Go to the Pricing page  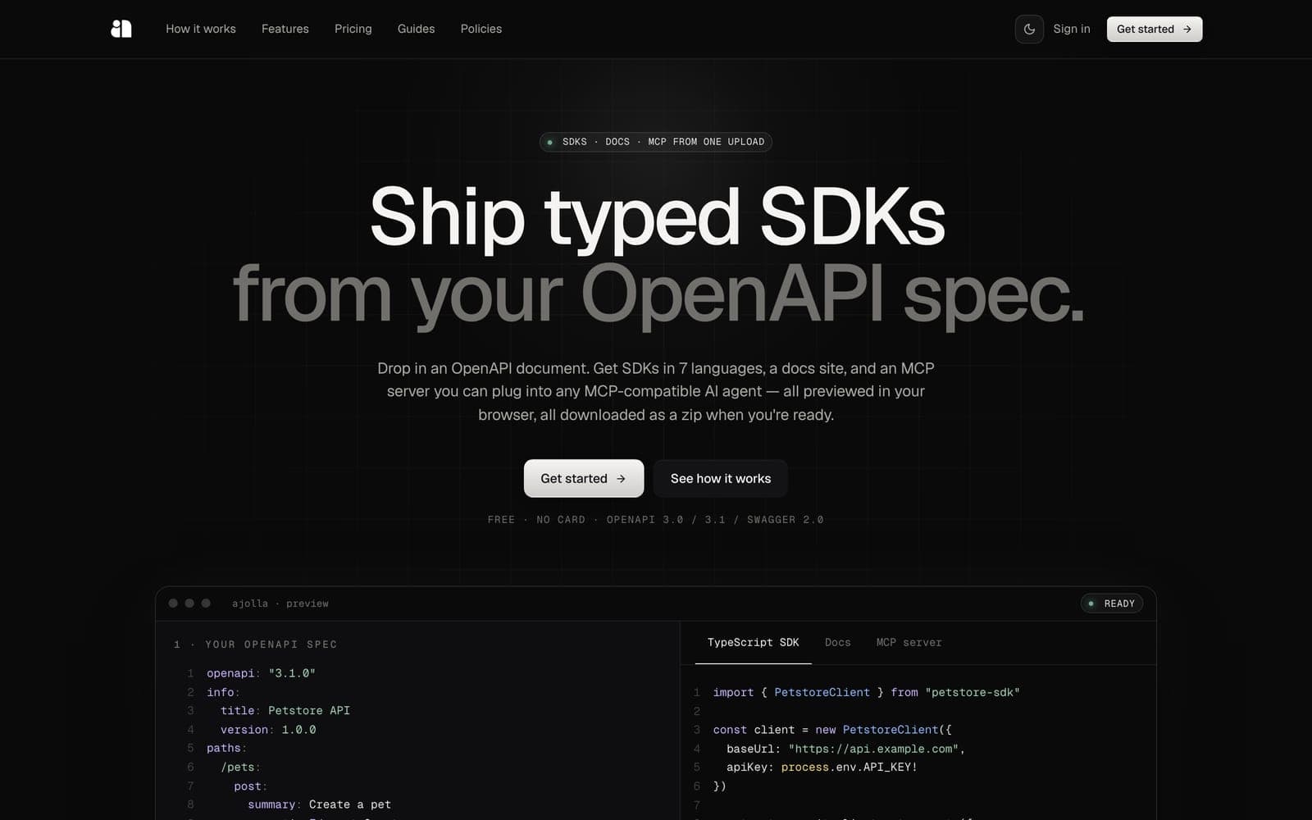tap(353, 29)
